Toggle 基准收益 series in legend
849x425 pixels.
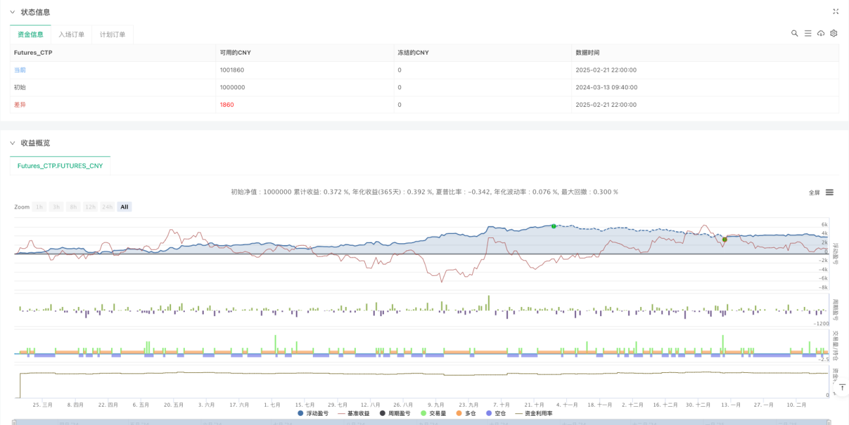tap(353, 413)
